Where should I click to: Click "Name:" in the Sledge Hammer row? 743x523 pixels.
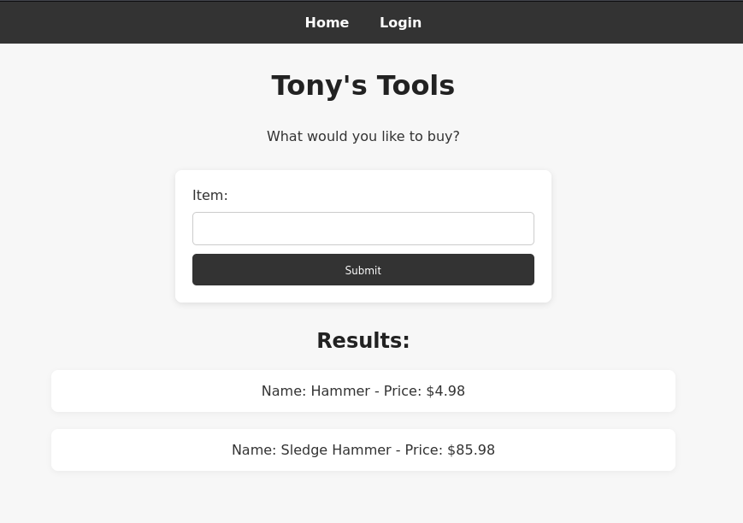tap(254, 450)
